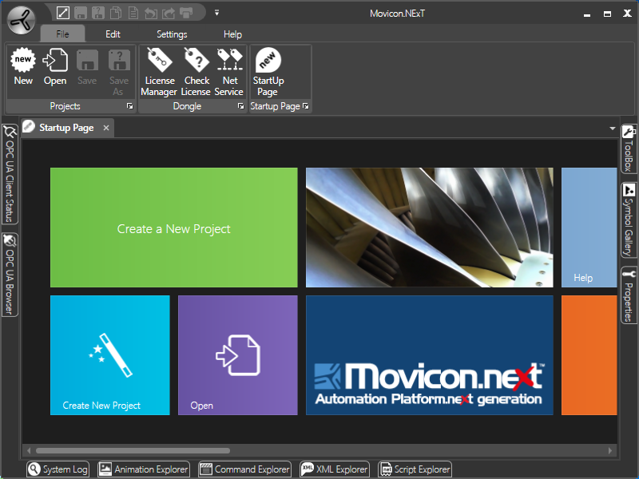Click the light blue Help tile
Viewport: 639px width, 479px height.
(589, 228)
